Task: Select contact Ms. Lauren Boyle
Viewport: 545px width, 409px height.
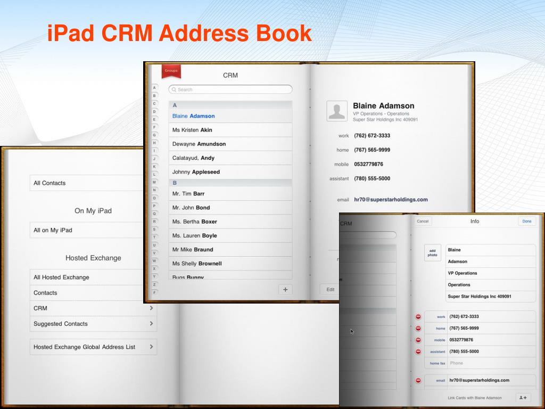Action: click(230, 235)
